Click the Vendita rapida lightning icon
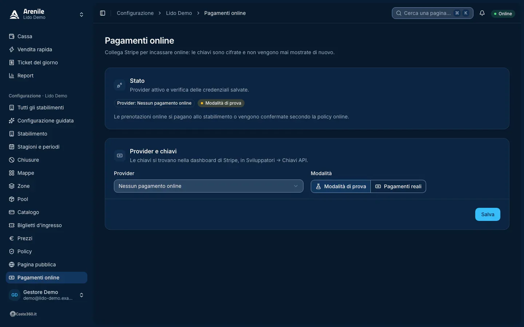The width and height of the screenshot is (524, 327). [x=12, y=49]
